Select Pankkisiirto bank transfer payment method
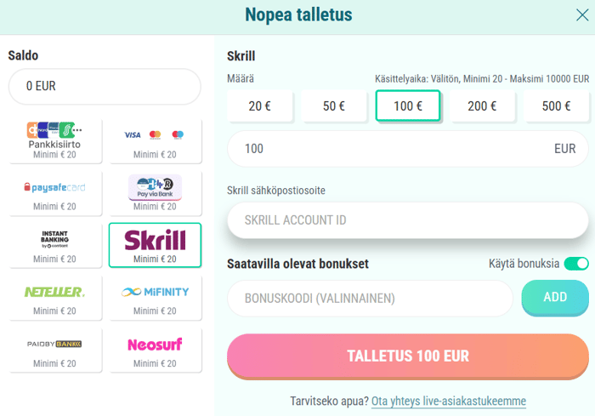This screenshot has height=416, width=595. click(55, 141)
